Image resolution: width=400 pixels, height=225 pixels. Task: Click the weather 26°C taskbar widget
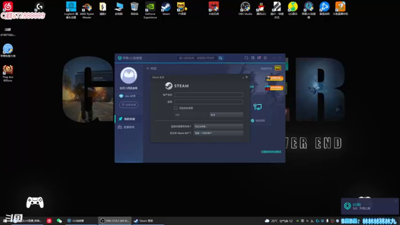click(278, 220)
